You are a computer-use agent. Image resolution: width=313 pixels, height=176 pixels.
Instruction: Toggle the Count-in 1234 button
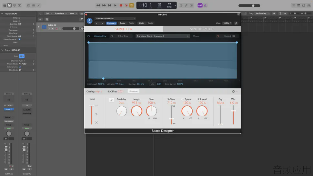[x=200, y=5]
